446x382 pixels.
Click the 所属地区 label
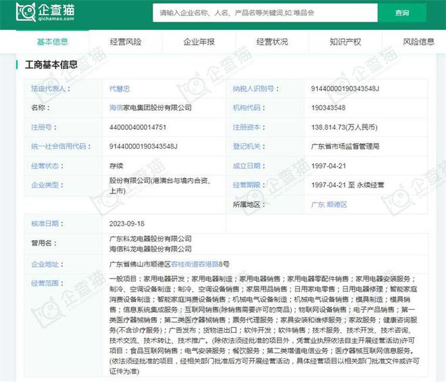(x=249, y=204)
